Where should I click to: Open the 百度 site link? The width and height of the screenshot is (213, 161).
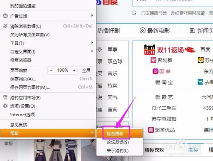205,50
